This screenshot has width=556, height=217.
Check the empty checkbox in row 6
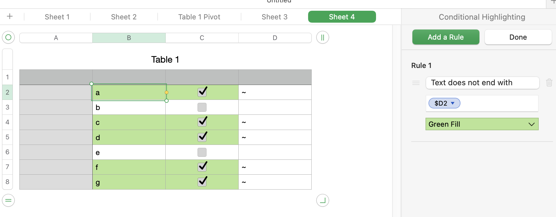pos(202,152)
